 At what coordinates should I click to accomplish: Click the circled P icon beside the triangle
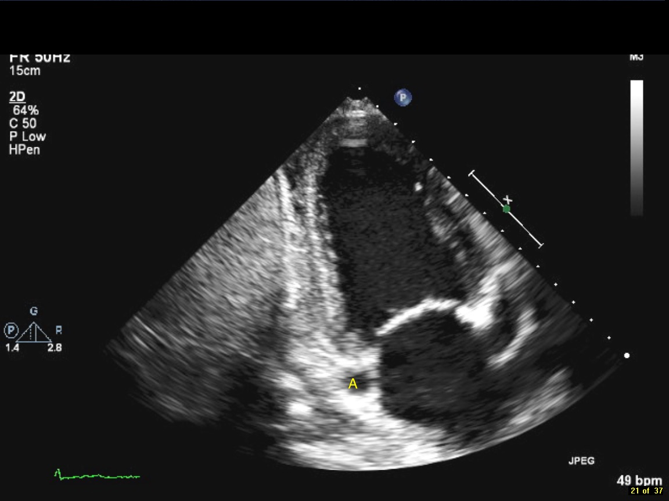[11, 331]
